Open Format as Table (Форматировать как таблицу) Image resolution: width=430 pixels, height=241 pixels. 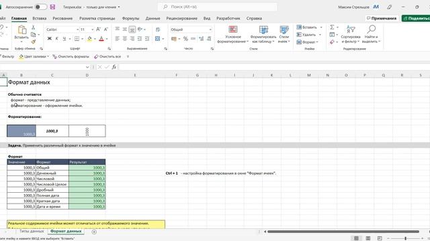(x=263, y=34)
